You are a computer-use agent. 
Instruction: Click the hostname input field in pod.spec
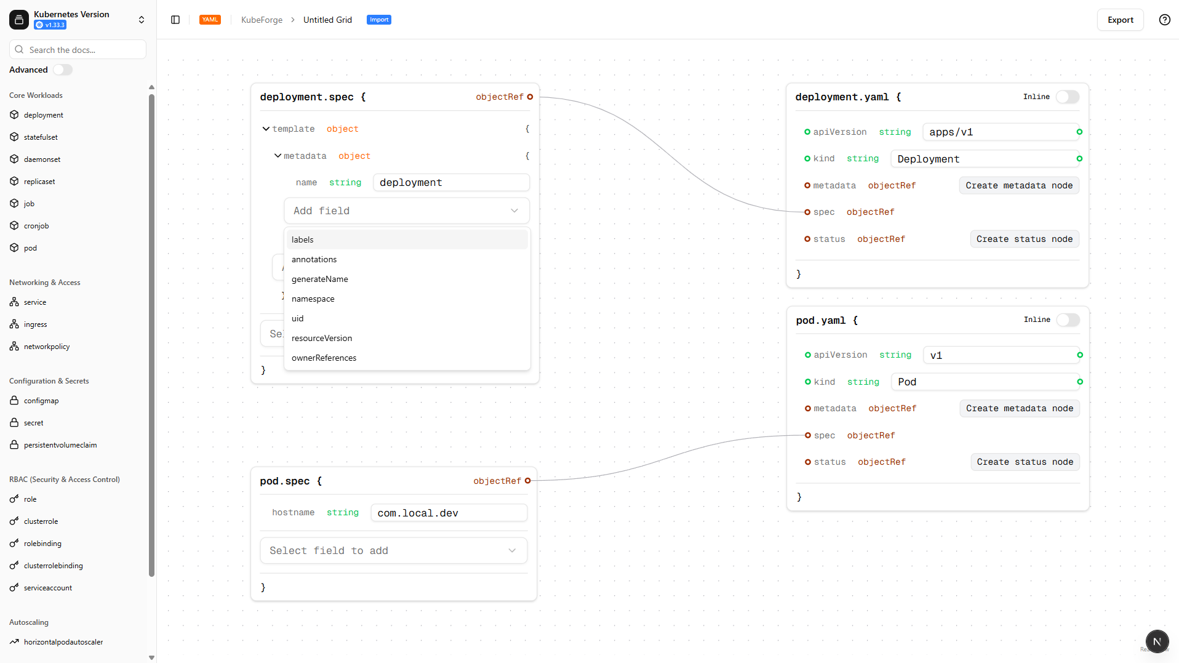pos(449,512)
